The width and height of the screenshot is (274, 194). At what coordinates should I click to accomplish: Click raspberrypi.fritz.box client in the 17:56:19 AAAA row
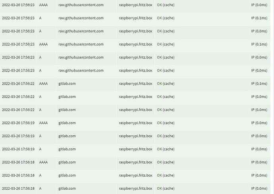tap(135, 123)
